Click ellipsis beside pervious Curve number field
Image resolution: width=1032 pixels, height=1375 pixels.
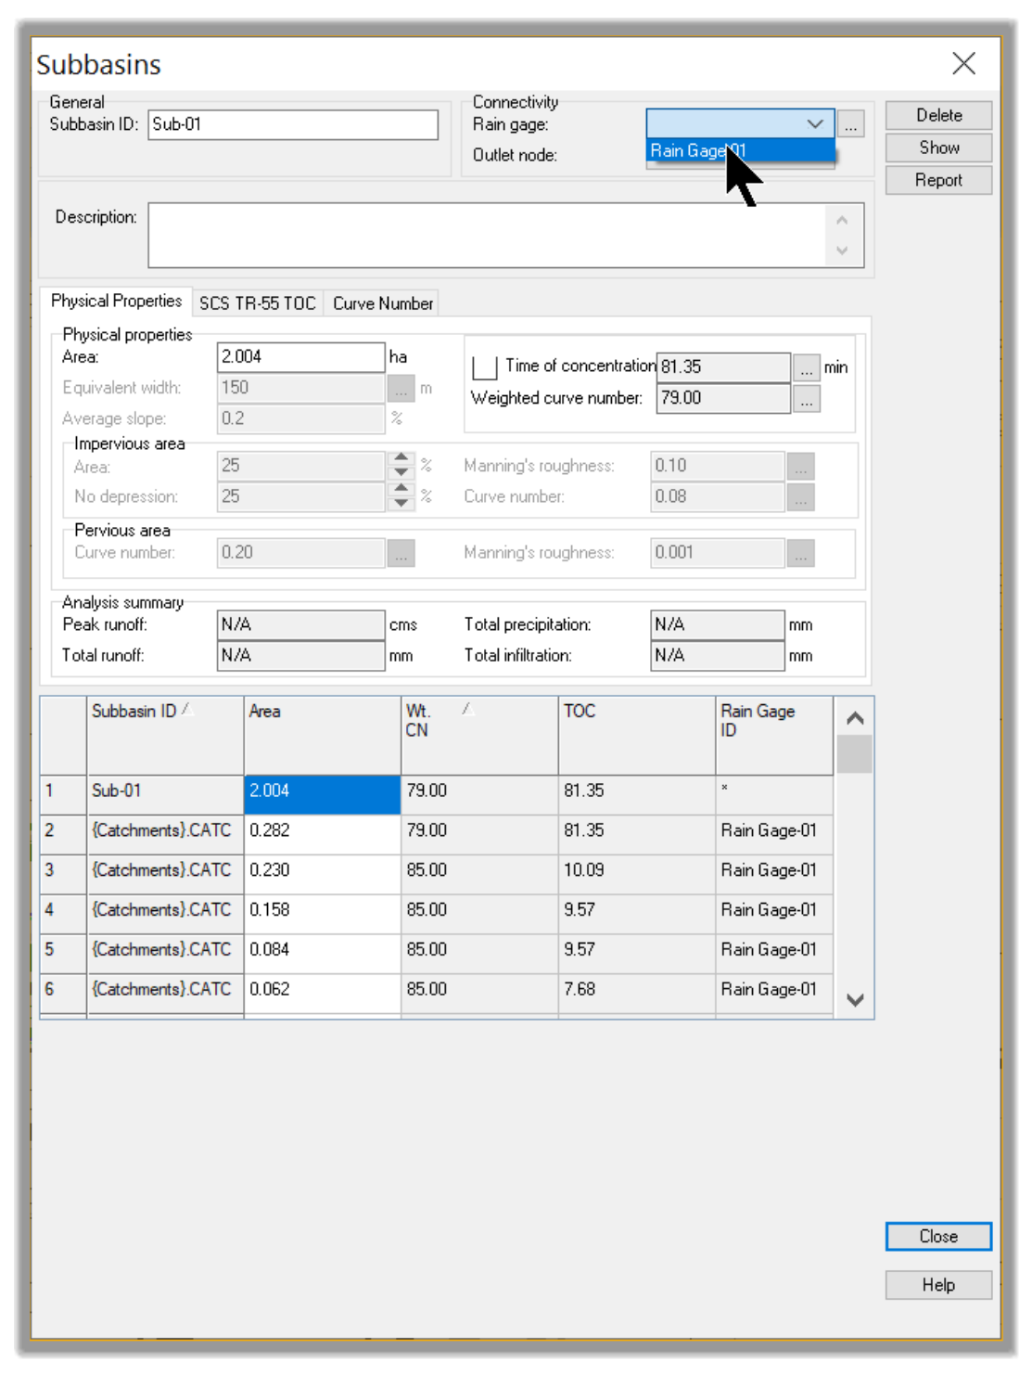tap(401, 553)
